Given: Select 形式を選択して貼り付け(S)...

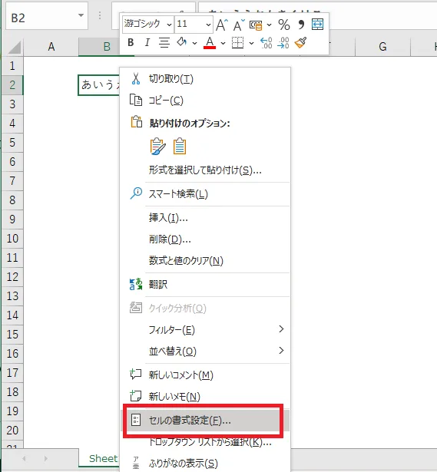Looking at the screenshot, I should click(x=205, y=170).
